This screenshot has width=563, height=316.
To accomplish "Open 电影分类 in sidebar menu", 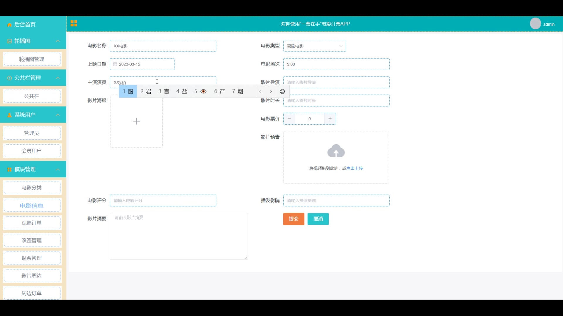I will [x=32, y=188].
